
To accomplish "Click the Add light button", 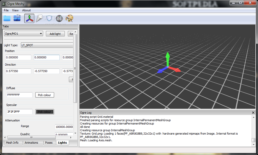I will (55, 34).
